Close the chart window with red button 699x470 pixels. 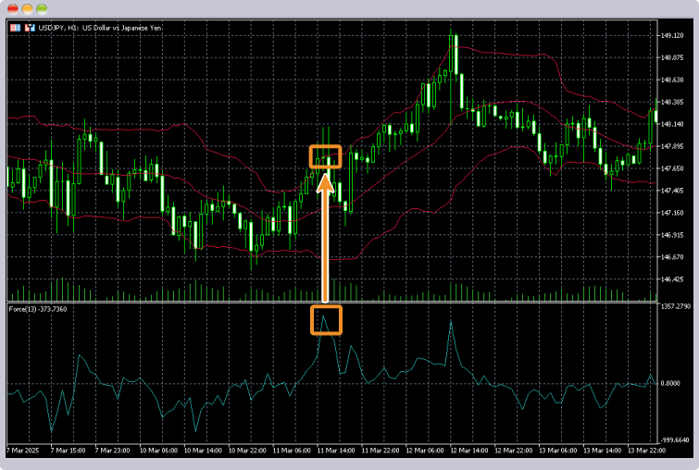tap(12, 8)
